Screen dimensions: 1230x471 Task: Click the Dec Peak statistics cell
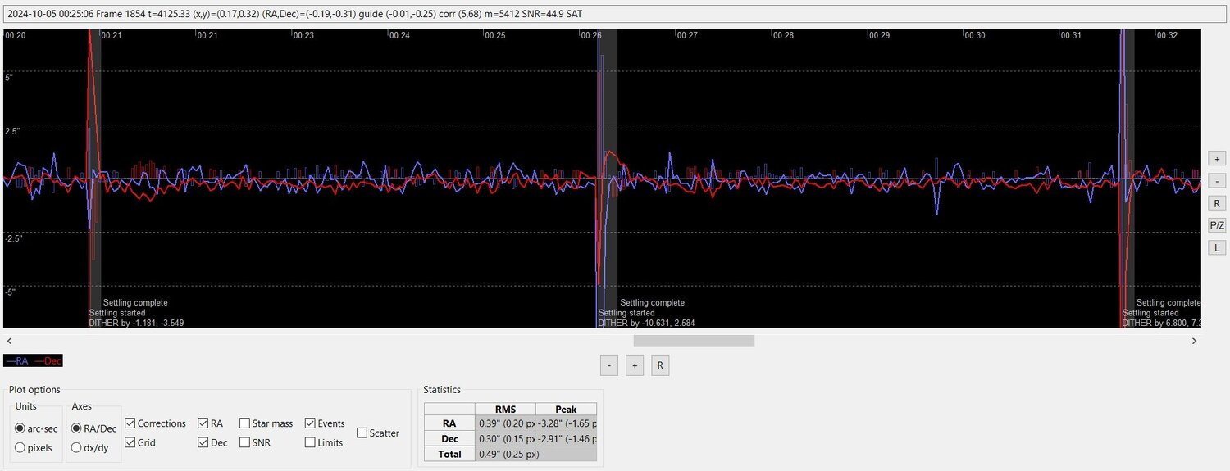[x=567, y=438]
